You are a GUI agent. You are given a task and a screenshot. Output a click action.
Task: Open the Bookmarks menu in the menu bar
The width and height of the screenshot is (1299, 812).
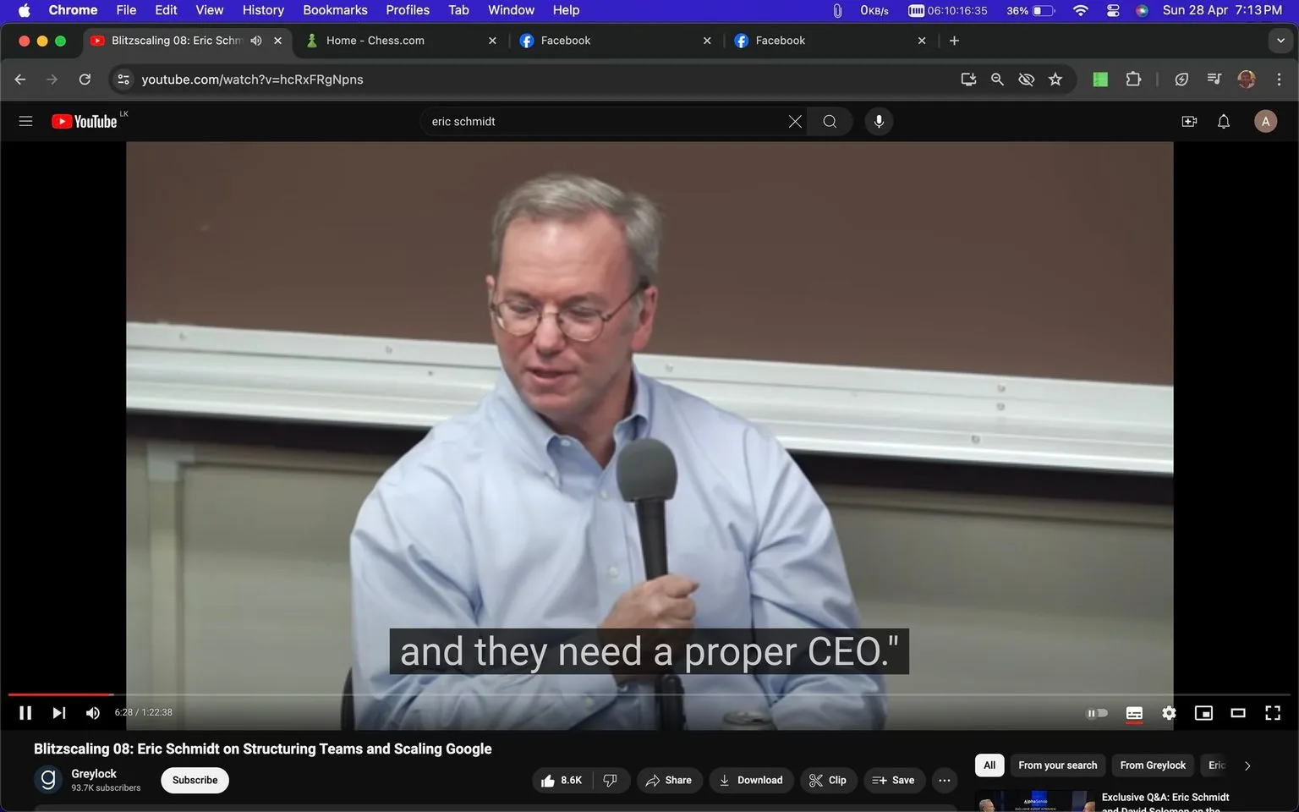335,10
